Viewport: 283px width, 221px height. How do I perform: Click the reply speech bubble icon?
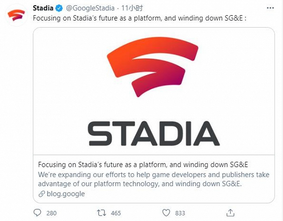(x=38, y=212)
